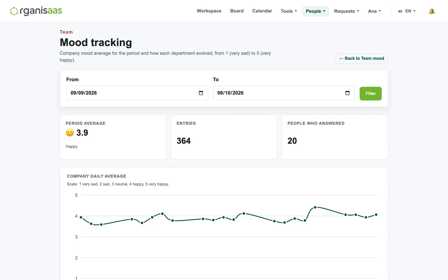Click the Entries value 364
This screenshot has width=448, height=280.
tap(184, 141)
